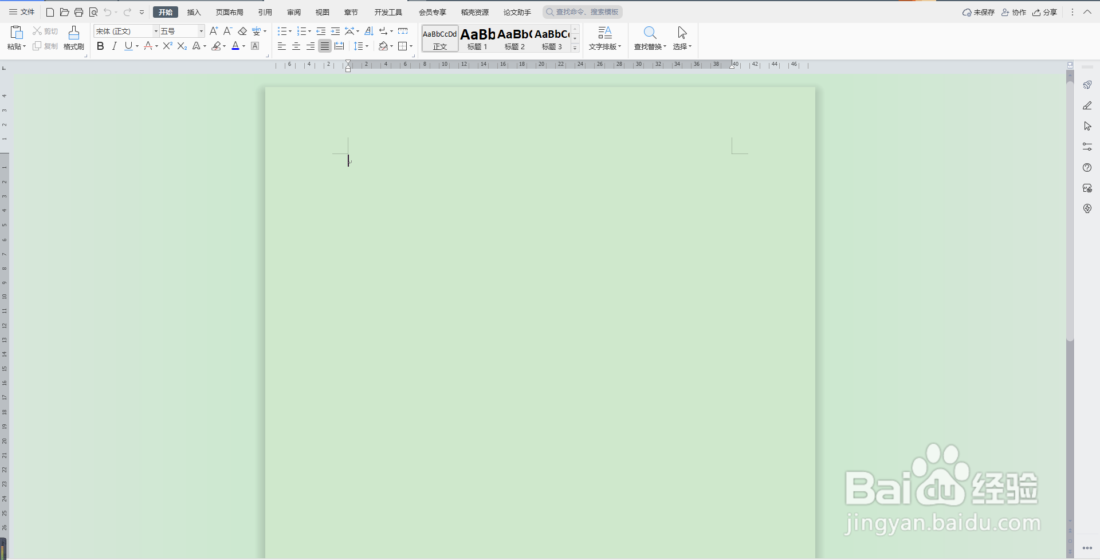Center-align the paragraph
This screenshot has height=560, width=1100.
(x=296, y=46)
